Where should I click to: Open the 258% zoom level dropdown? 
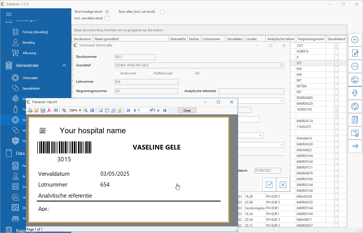pyautogui.click(x=80, y=110)
